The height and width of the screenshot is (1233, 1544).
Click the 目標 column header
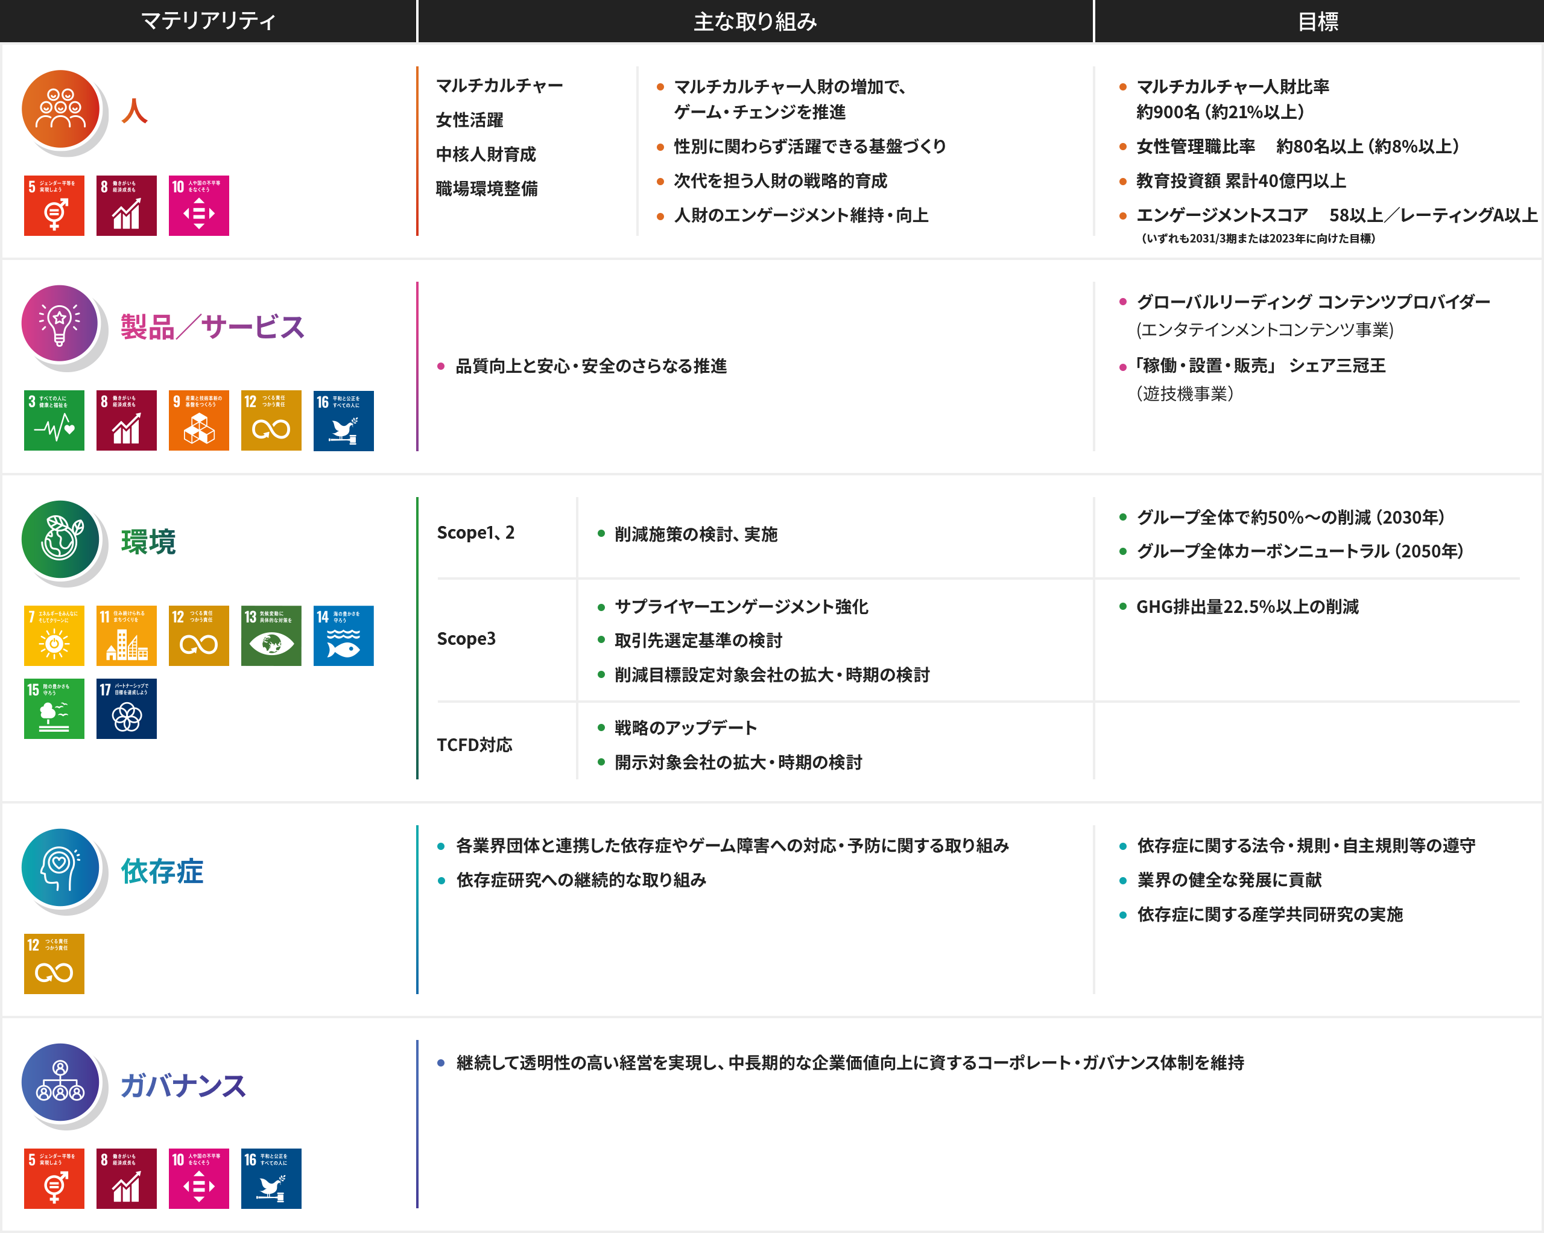pos(1318,21)
